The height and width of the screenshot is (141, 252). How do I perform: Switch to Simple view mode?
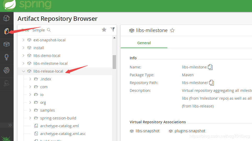tap(39, 30)
